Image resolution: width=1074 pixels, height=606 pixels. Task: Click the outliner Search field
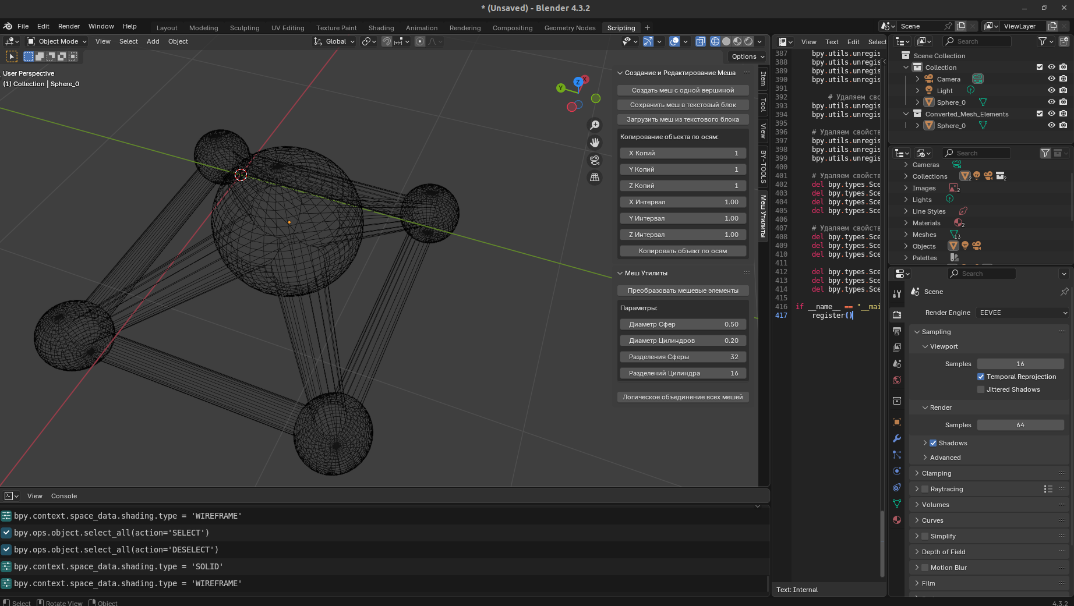[x=976, y=41]
